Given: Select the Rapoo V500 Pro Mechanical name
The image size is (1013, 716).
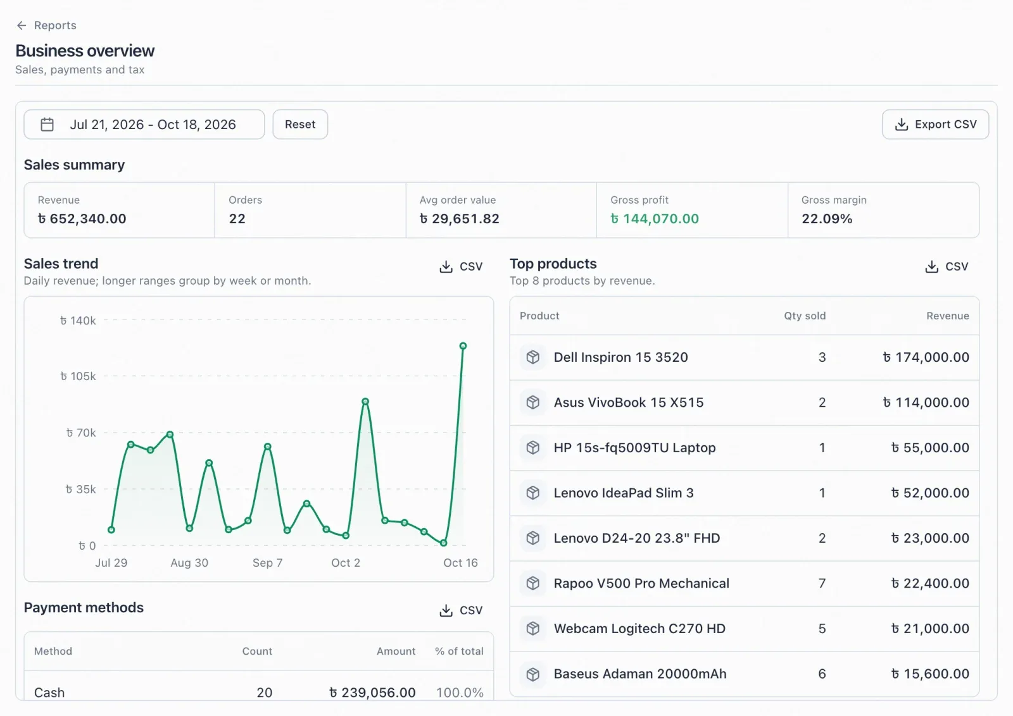Looking at the screenshot, I should pyautogui.click(x=641, y=583).
